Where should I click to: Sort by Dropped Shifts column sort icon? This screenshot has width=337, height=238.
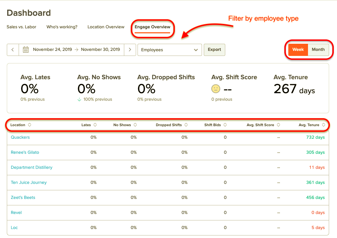pyautogui.click(x=186, y=125)
